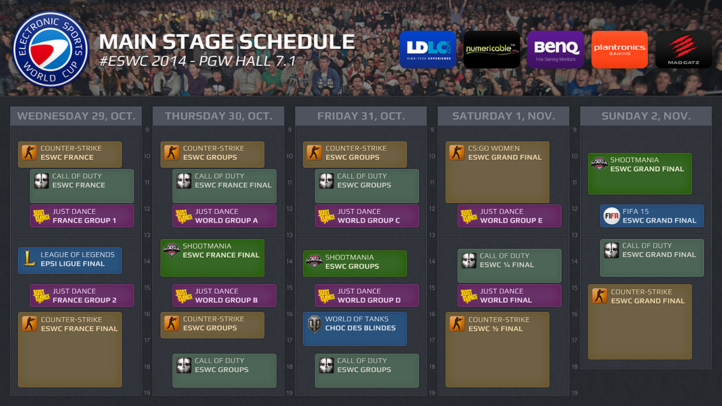Viewport: 722px width, 406px height.
Task: Click the World of Tanks shield icon
Action: coord(314,324)
